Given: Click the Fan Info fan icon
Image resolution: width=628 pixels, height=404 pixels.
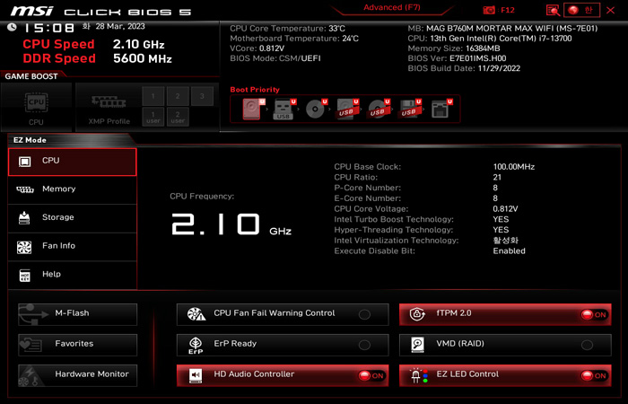Looking at the screenshot, I should click(24, 247).
